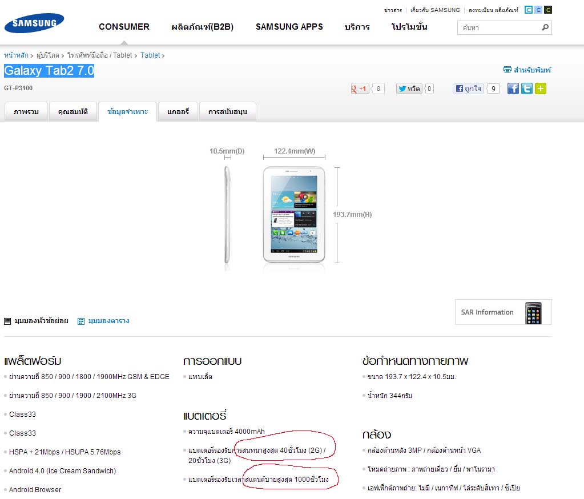584x499 pixels.
Task: Switch to the การสนับสนุน tab
Action: (228, 112)
